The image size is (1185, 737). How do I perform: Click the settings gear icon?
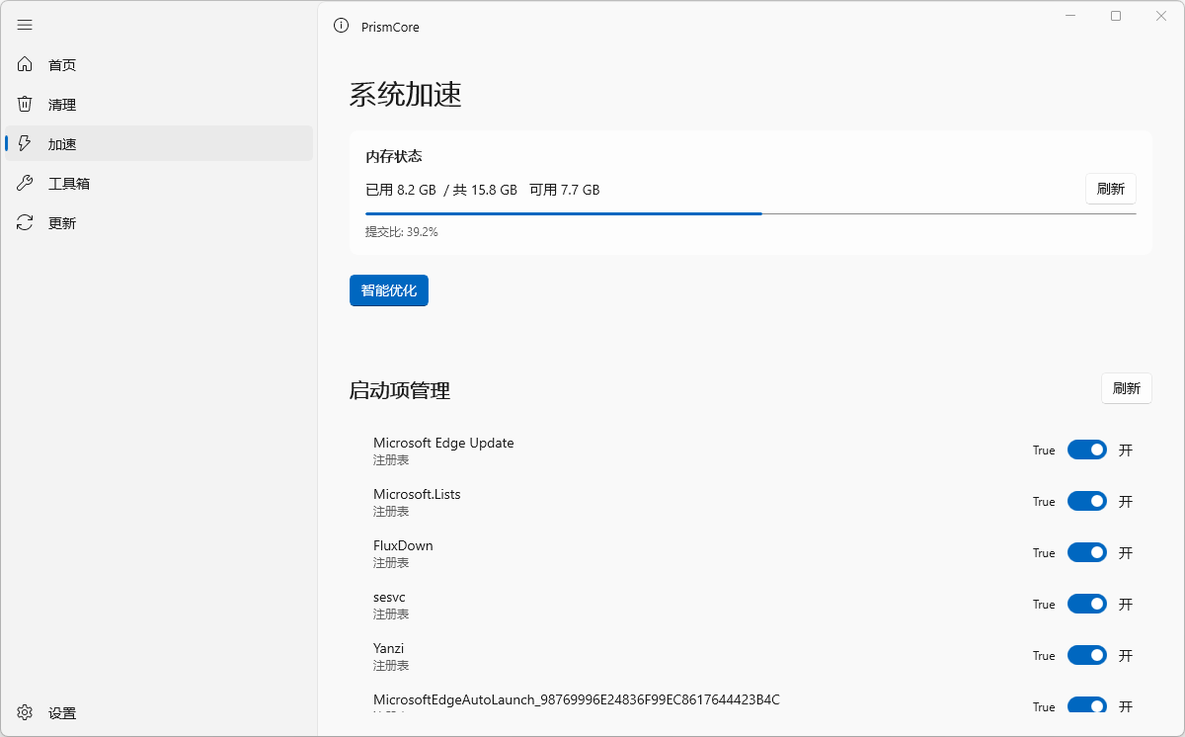coord(26,712)
